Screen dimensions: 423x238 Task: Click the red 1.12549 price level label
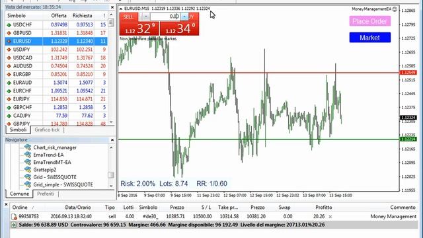(408, 73)
